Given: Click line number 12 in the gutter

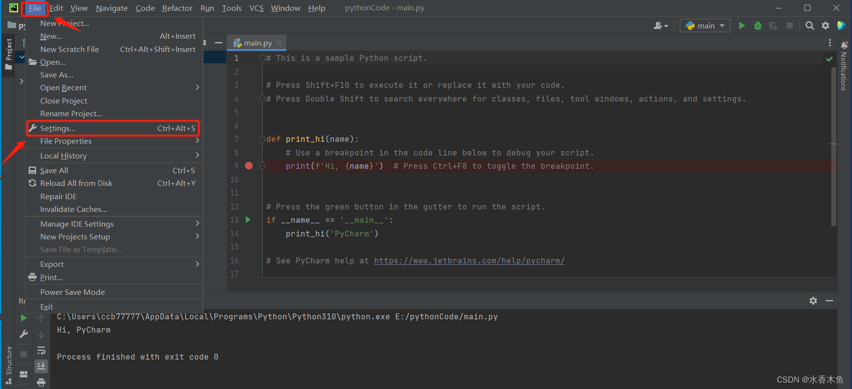Looking at the screenshot, I should click(234, 207).
